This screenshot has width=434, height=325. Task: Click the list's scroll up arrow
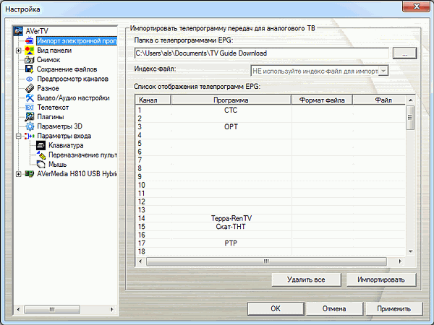(410, 100)
